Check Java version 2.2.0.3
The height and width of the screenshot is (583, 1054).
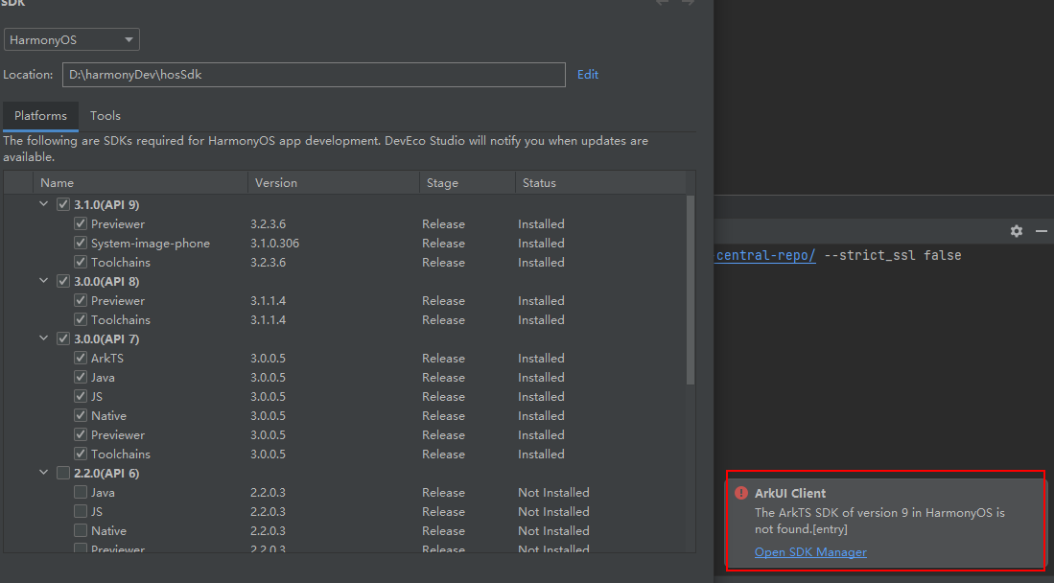coord(81,492)
